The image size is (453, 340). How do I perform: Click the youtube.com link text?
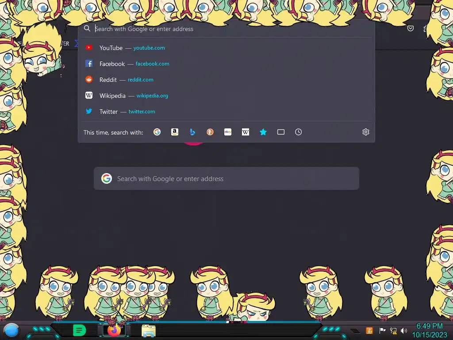[149, 48]
